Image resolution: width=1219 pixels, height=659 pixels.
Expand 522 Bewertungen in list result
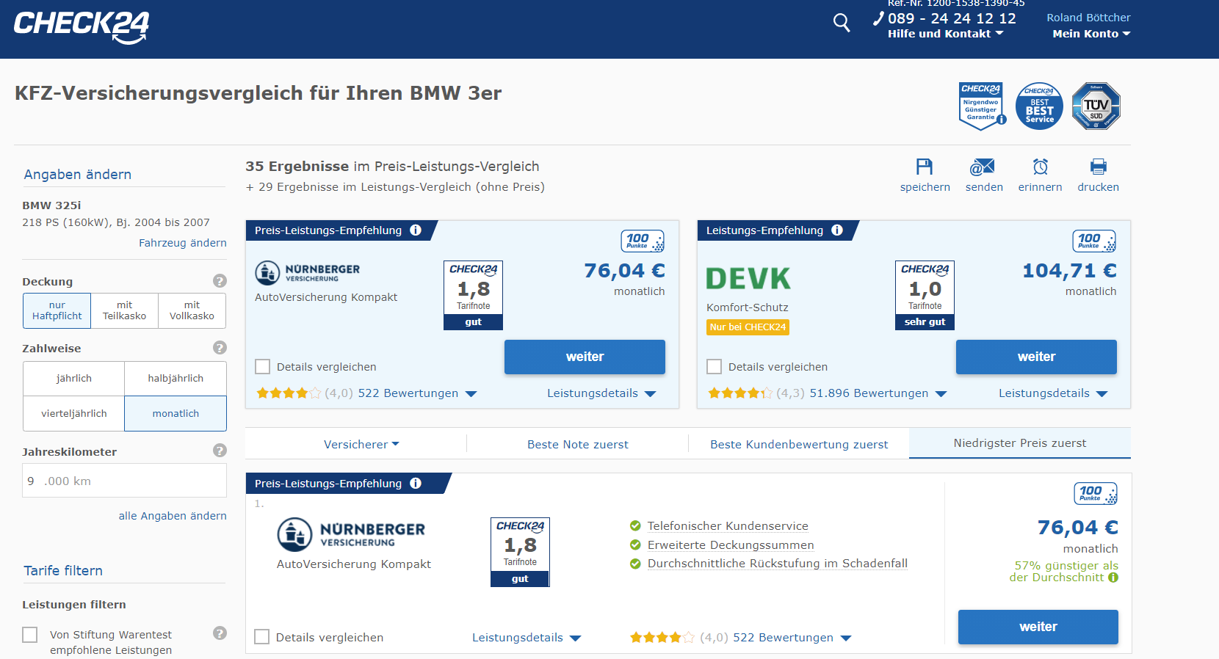click(x=792, y=638)
